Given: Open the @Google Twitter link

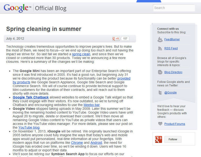Looking at the screenshot, I should pos(171,92).
